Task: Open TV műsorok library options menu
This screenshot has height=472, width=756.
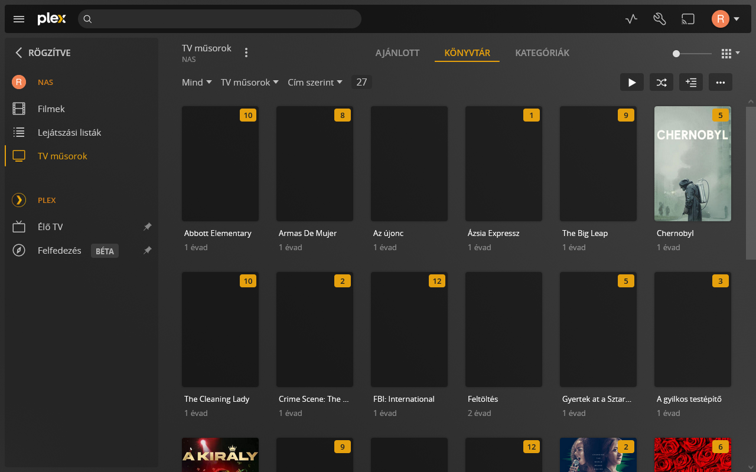Action: click(246, 53)
